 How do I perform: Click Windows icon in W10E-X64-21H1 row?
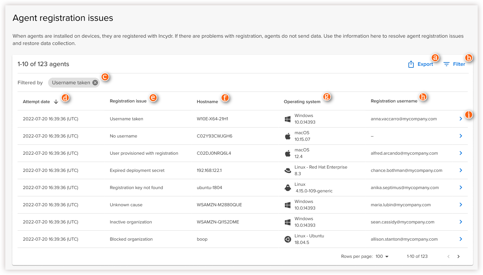coord(288,119)
